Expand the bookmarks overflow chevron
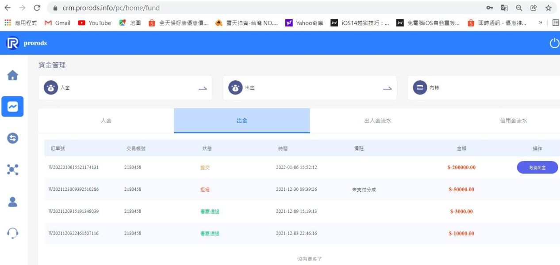 point(541,23)
